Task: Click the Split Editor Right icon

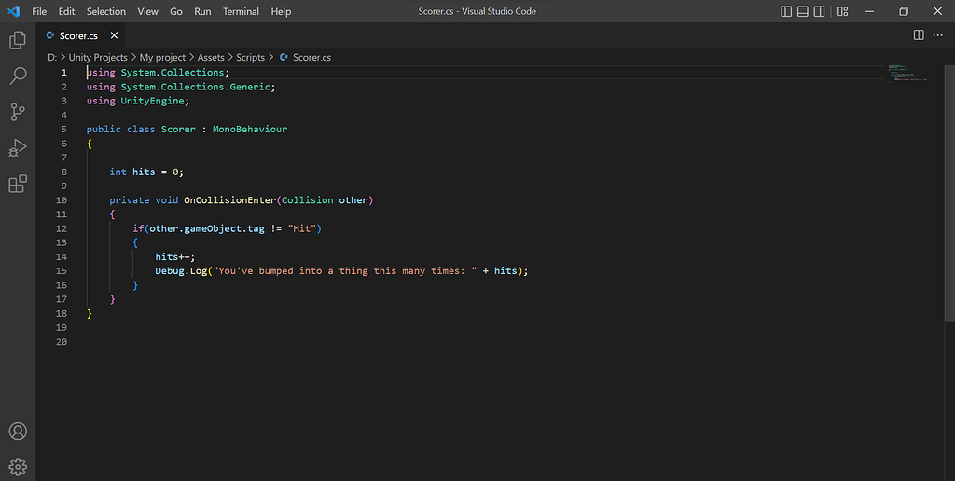Action: click(x=919, y=35)
